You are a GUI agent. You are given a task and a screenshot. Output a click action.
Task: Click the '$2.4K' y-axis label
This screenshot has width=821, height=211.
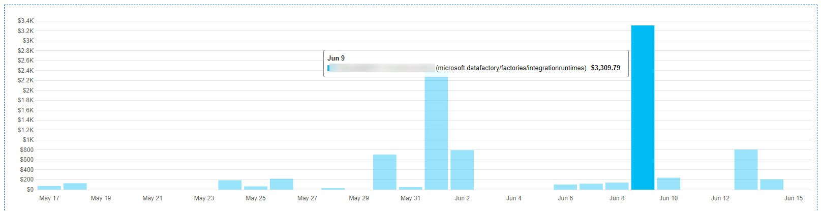(x=25, y=71)
